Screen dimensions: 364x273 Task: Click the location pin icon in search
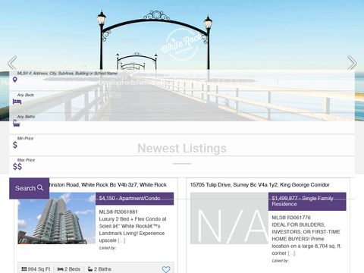click(x=15, y=80)
